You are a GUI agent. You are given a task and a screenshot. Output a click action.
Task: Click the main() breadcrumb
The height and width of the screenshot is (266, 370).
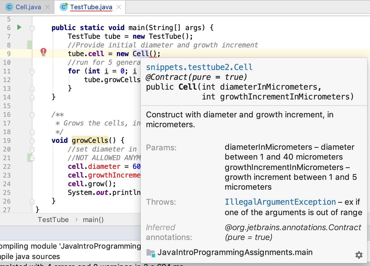93,220
